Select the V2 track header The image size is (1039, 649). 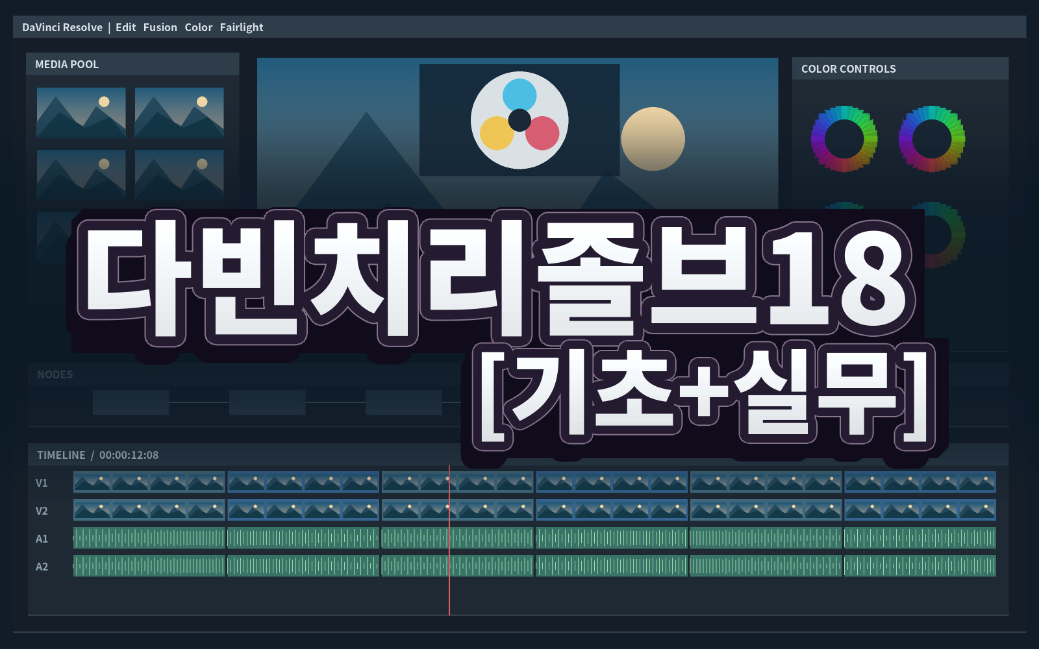[x=42, y=511]
